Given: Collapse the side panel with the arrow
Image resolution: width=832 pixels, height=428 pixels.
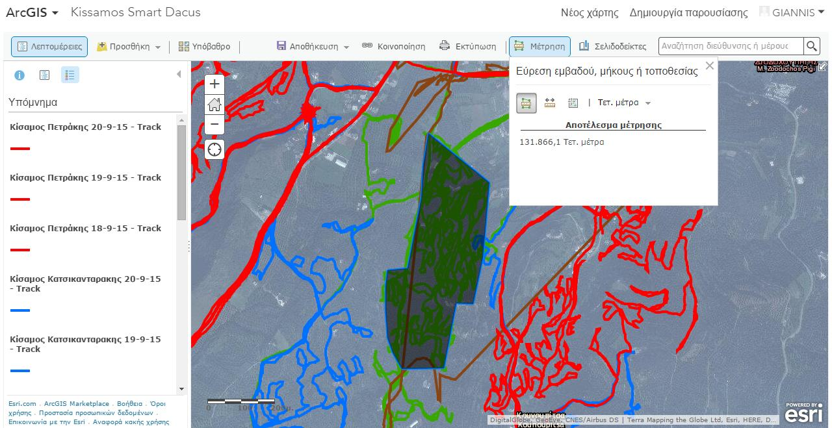Looking at the screenshot, I should (179, 75).
